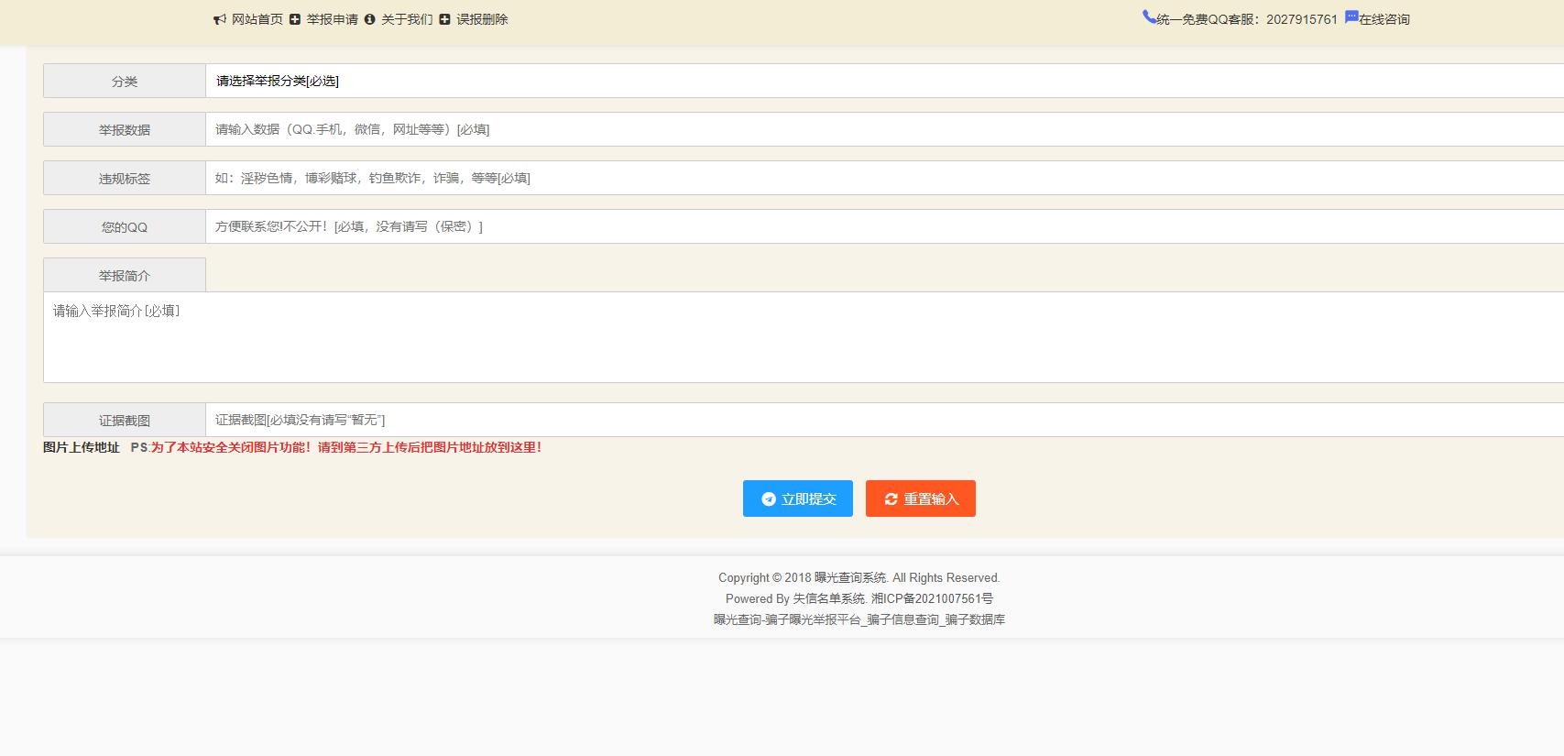Click the blue phone icon for QQ客服
Image resolution: width=1564 pixels, height=756 pixels.
click(x=1149, y=16)
